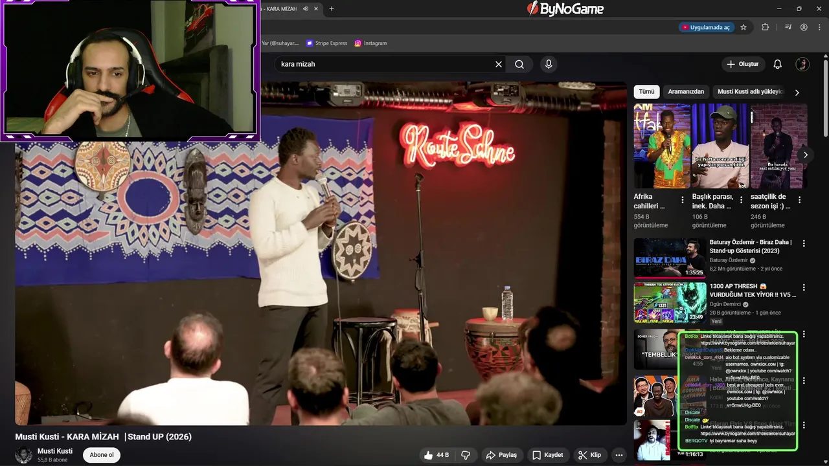Click the "Yeni" badge under THRESH video
Viewport: 829px width, 466px height.
coord(716,321)
